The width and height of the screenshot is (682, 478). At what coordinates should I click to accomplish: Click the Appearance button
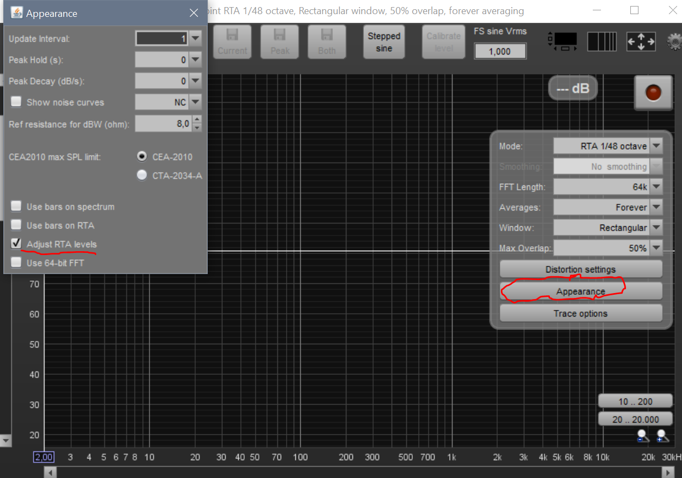click(581, 291)
